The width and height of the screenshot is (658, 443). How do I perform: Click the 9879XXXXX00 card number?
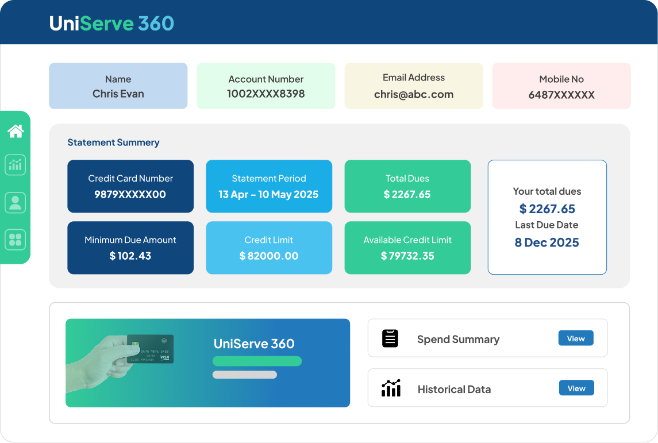click(x=130, y=194)
